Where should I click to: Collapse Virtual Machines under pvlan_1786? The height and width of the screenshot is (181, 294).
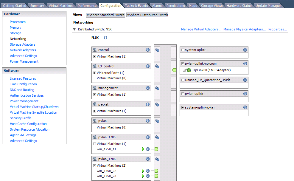point(94,165)
